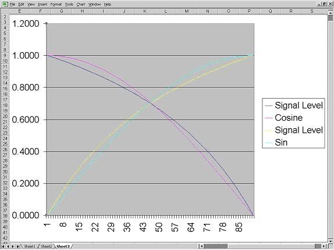
Task: Click the Excel workbook icon beside File
Action: 5,4
